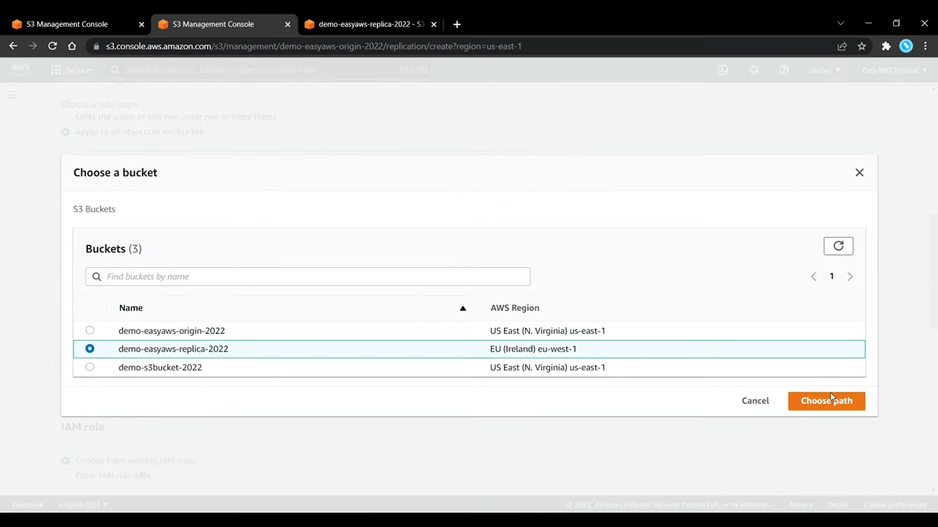This screenshot has width=938, height=527.
Task: View site security lock info
Action: coord(97,46)
